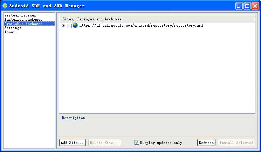Switch to Installed Packages
Screen dimensions: 261x152
pos(23,19)
